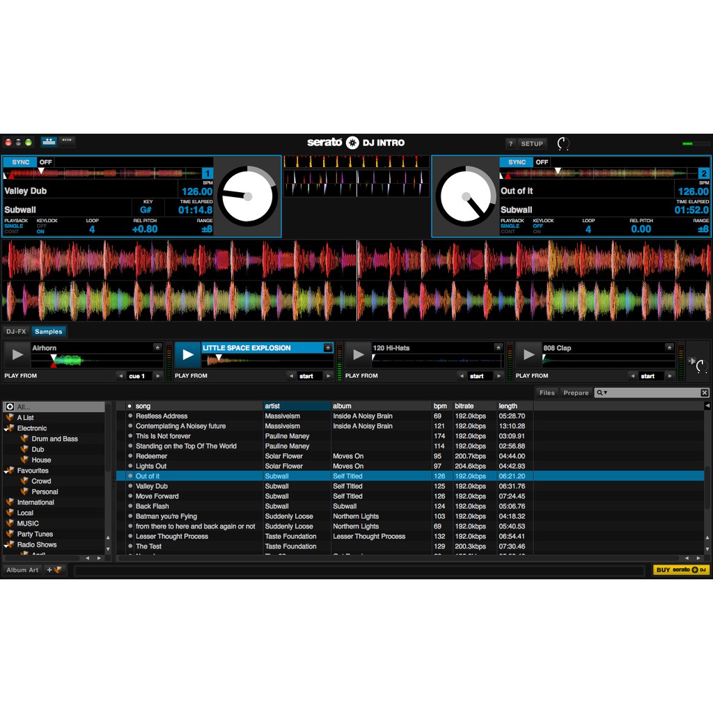
Task: Select previous play-from point for Little Space Explosion
Action: pos(291,376)
